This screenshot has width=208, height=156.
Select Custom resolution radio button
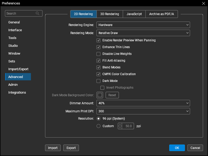click(x=99, y=126)
